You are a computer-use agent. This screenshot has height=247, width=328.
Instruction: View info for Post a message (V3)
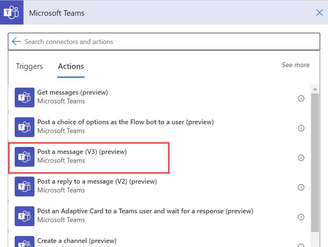click(301, 158)
